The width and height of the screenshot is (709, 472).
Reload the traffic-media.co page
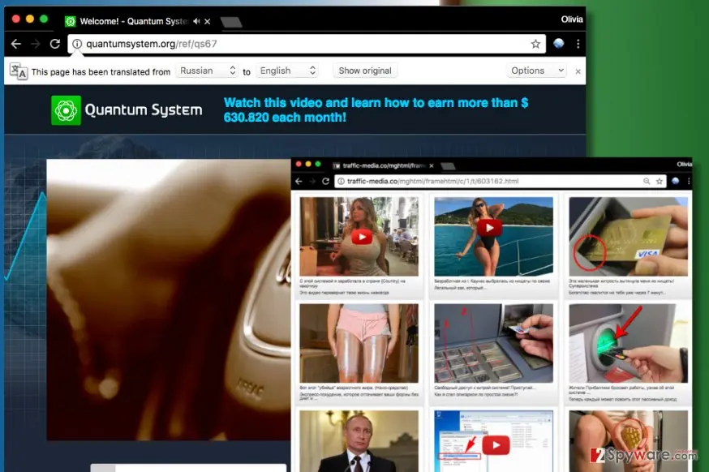coord(325,182)
